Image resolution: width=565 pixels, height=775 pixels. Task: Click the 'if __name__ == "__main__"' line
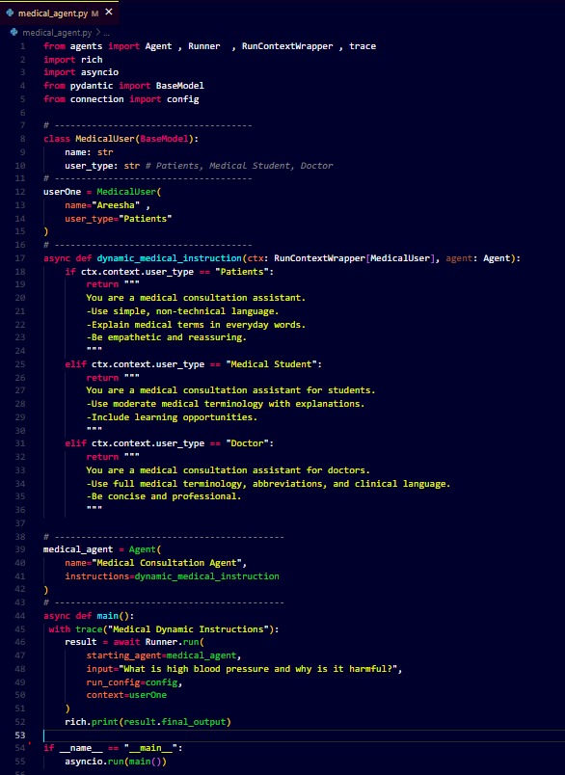tap(113, 748)
